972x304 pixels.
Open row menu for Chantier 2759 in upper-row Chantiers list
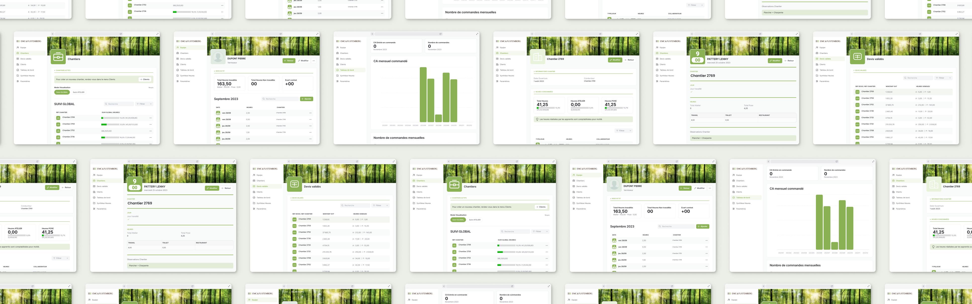tap(151, 124)
